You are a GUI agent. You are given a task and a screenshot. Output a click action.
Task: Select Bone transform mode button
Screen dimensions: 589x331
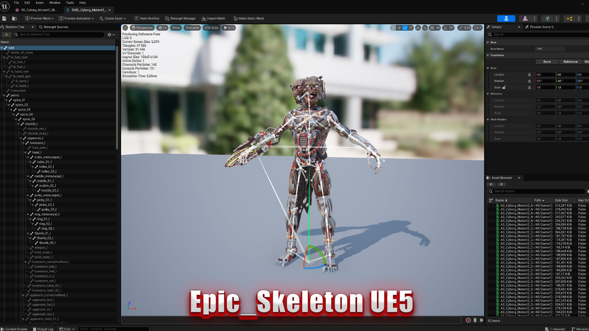click(547, 62)
